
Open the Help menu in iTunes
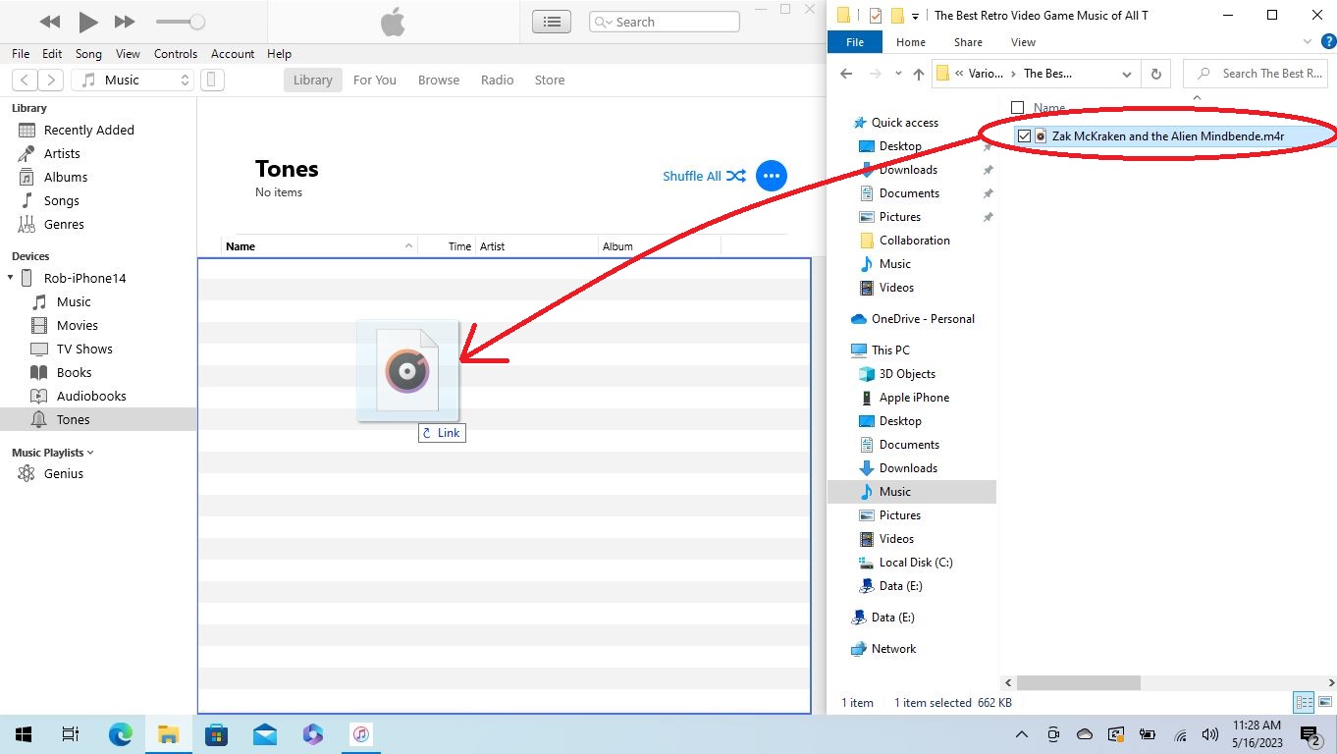279,54
